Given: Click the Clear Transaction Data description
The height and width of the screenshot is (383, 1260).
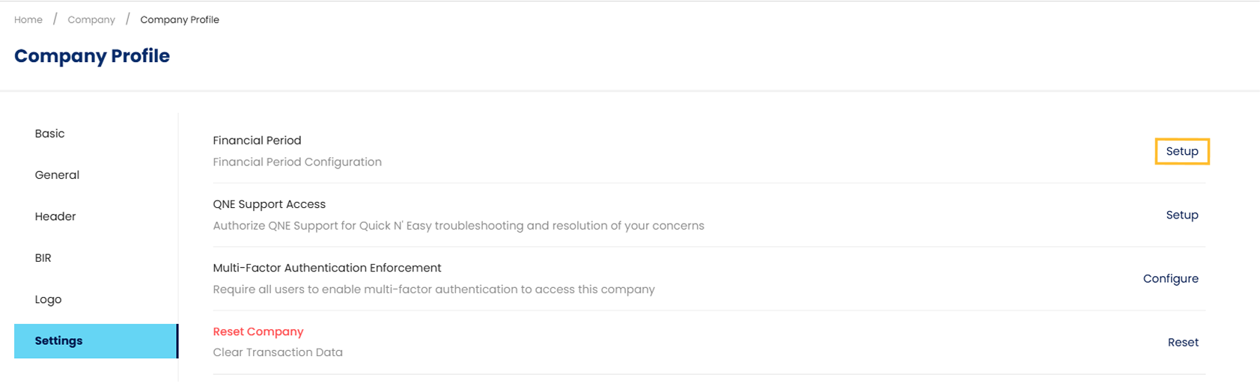Looking at the screenshot, I should click(278, 352).
